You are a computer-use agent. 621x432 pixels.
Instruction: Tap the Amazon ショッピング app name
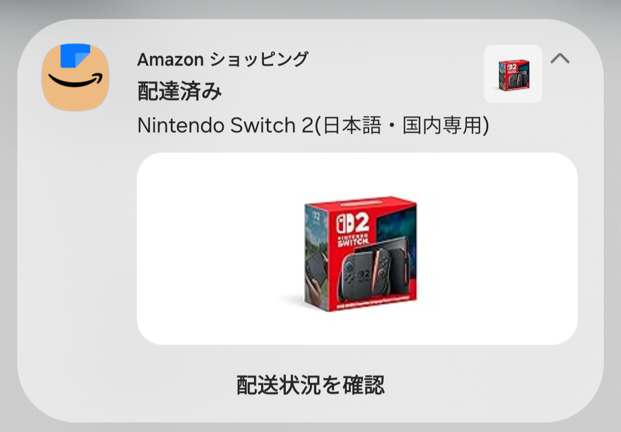[x=223, y=59]
